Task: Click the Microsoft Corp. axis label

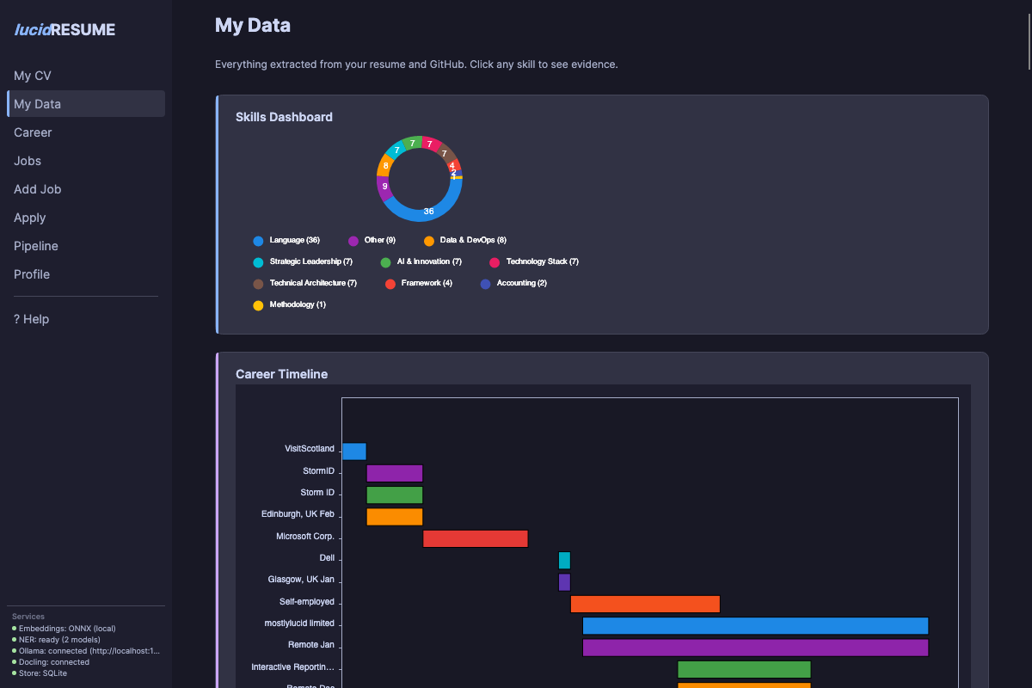Action: [305, 537]
